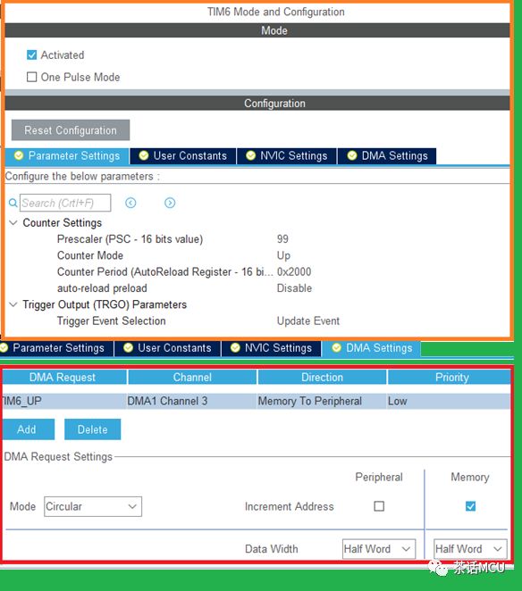The width and height of the screenshot is (522, 591).
Task: Check Peripheral increment address box
Action: click(379, 506)
